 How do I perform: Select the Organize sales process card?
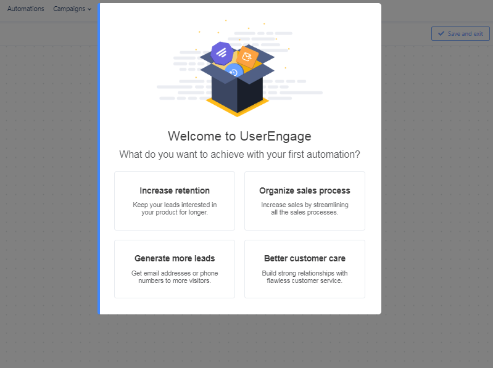(305, 201)
